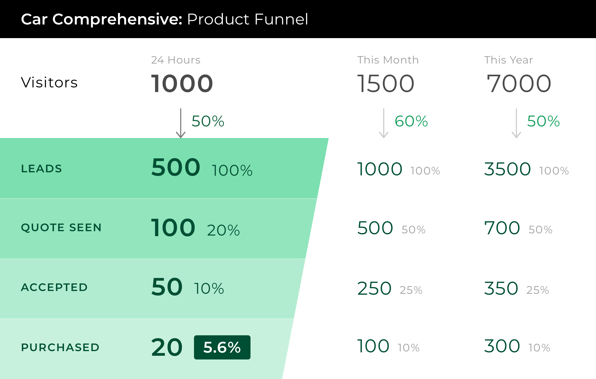596x379 pixels.
Task: Select the ACCEPTED funnel stage label
Action: tap(54, 287)
